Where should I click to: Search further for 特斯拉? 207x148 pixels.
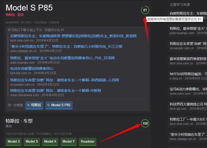pyautogui.click(x=34, y=105)
